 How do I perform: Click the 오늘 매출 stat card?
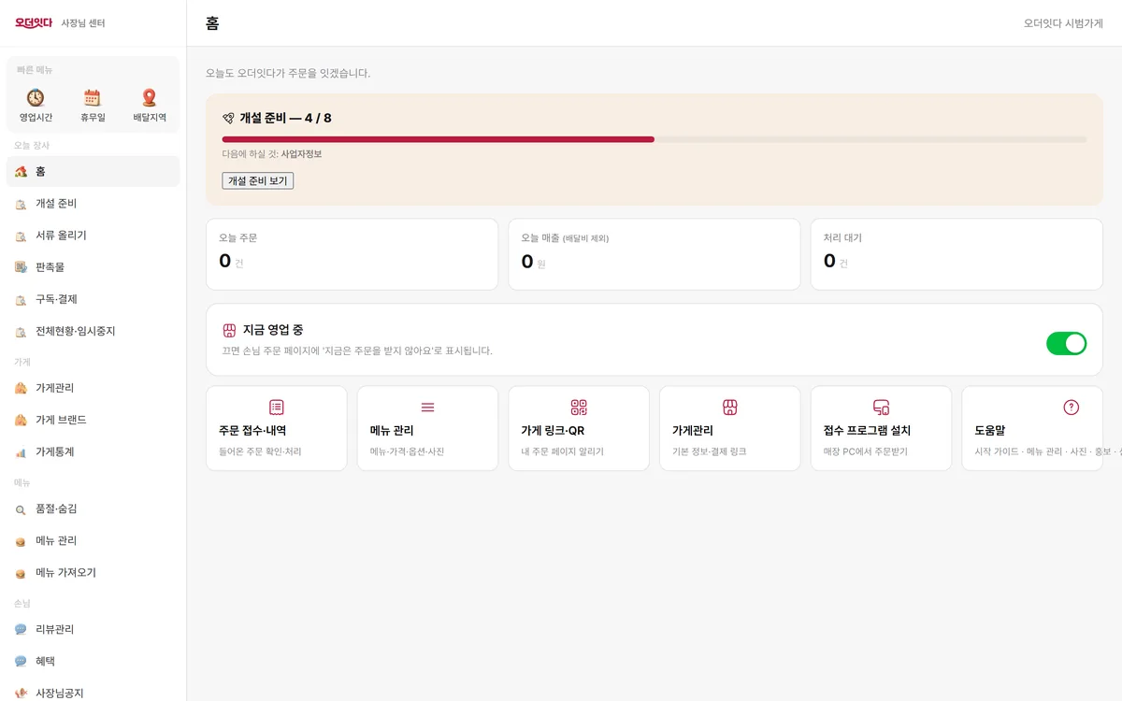654,254
